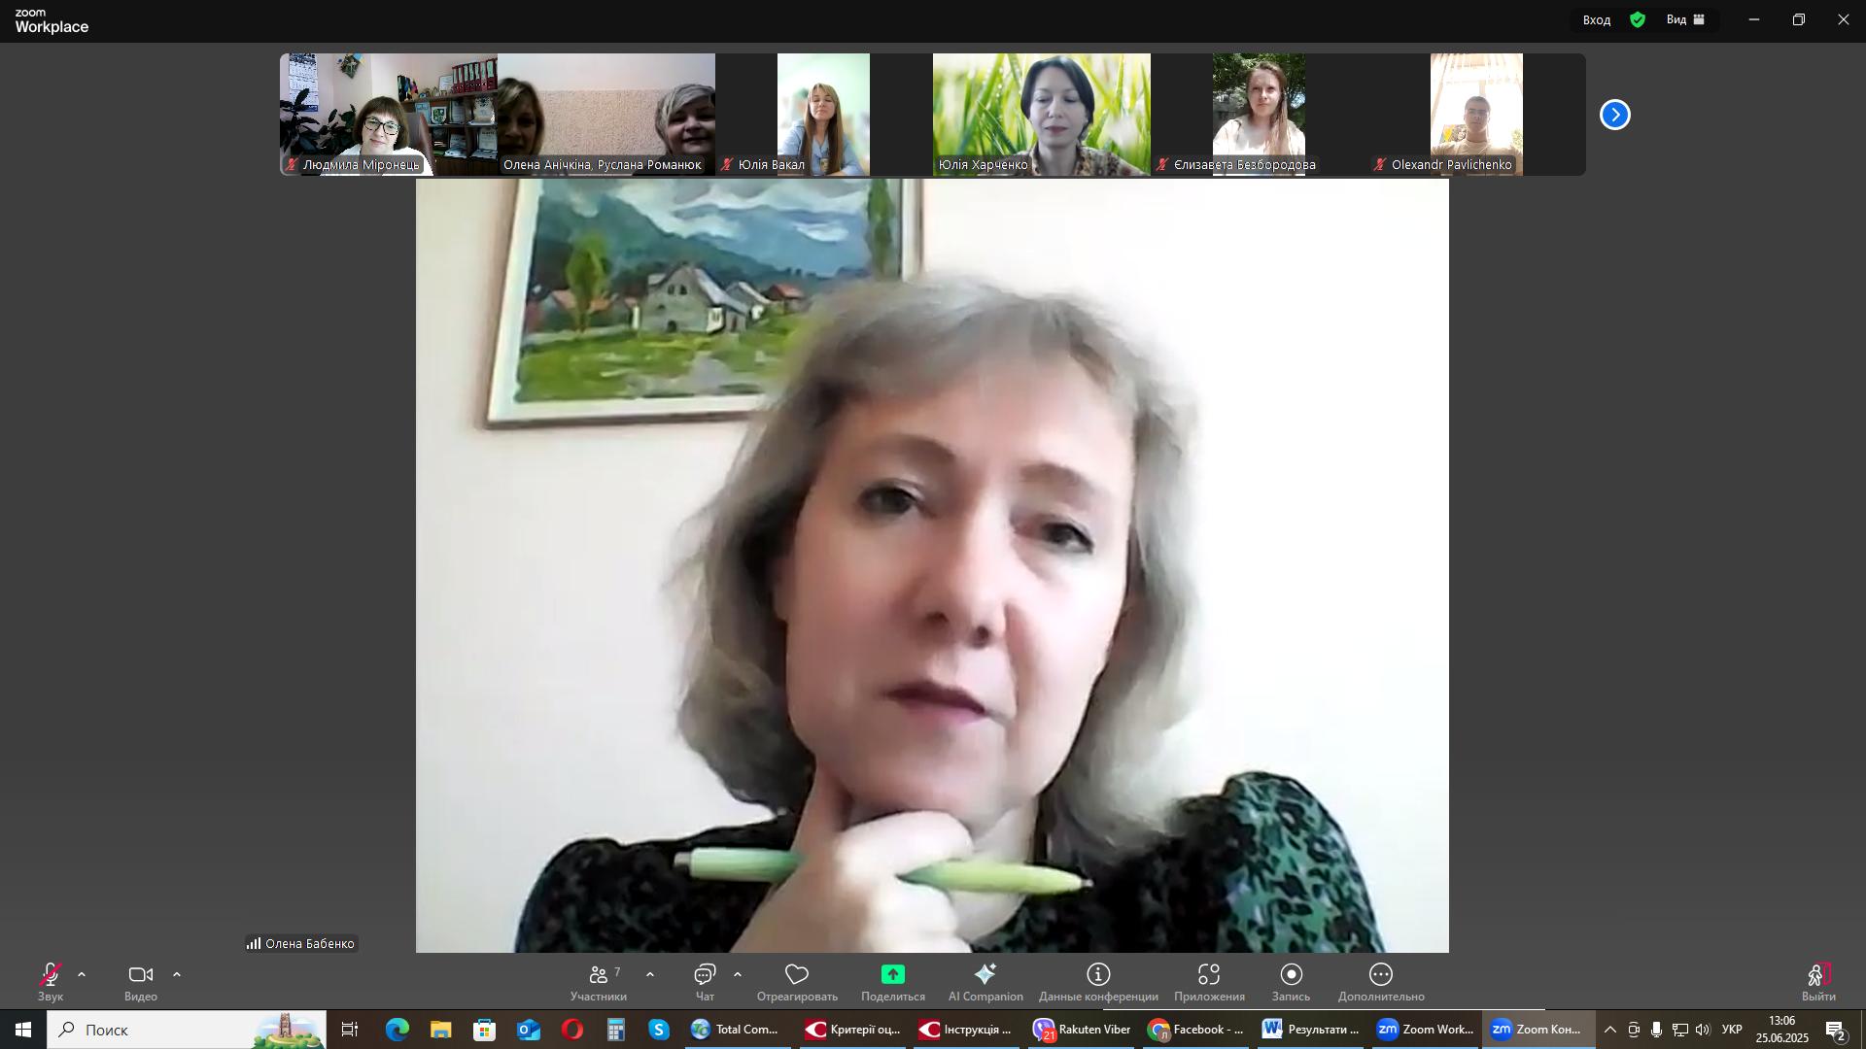
Task: Expand video options arrow next to Видео
Action: [x=177, y=974]
